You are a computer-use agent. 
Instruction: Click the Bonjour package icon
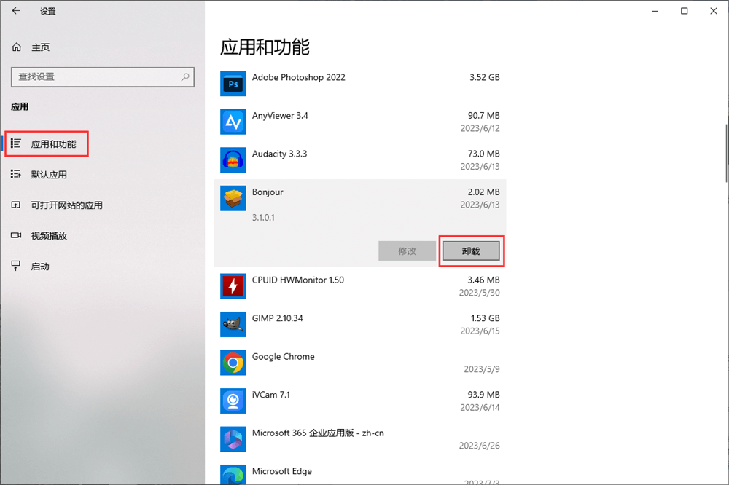point(233,199)
